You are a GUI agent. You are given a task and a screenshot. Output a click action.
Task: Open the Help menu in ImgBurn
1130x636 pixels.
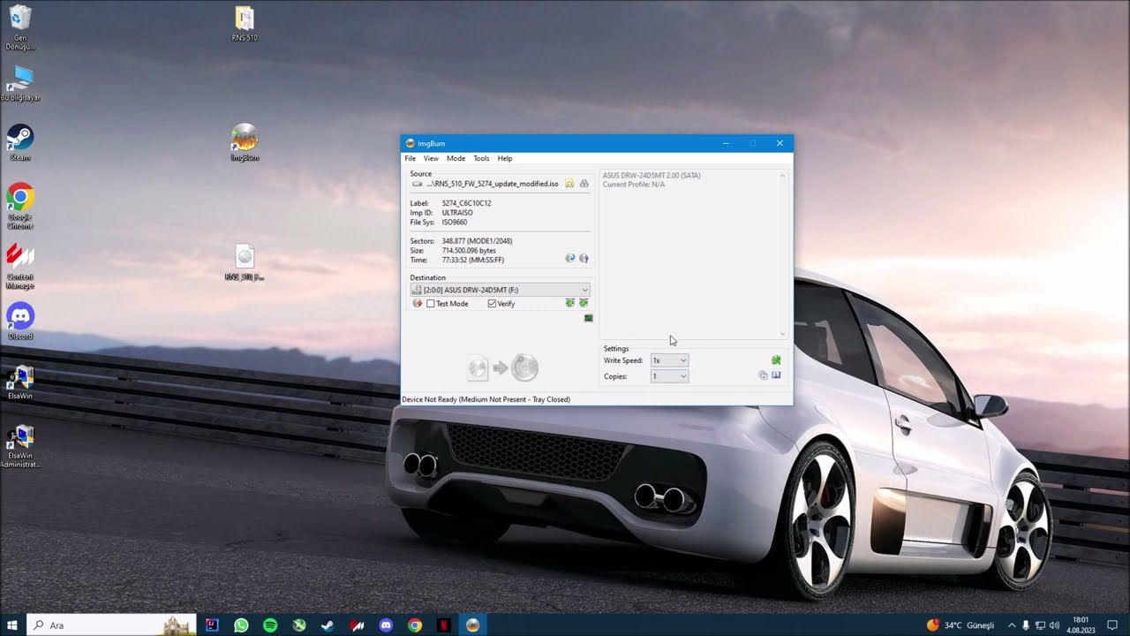click(505, 158)
